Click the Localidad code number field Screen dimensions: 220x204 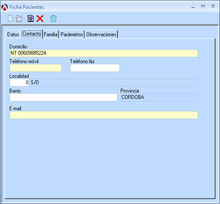pyautogui.click(x=19, y=82)
